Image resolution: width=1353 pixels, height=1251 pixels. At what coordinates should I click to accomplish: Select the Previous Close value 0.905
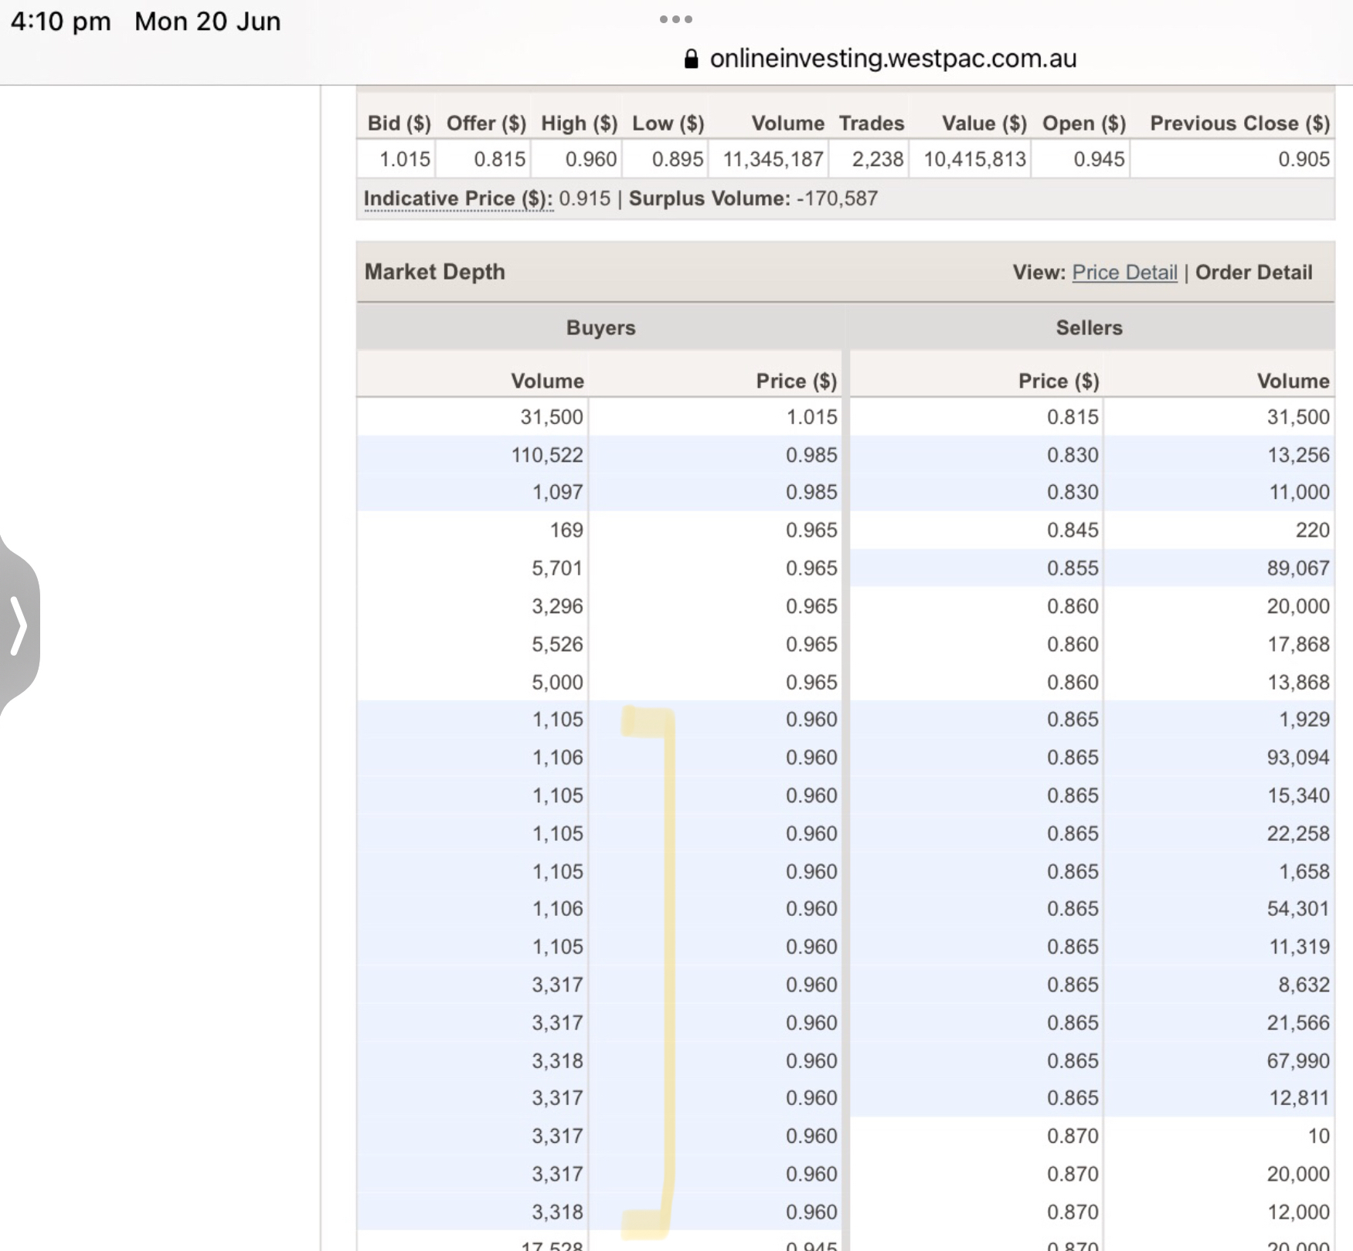(1303, 160)
